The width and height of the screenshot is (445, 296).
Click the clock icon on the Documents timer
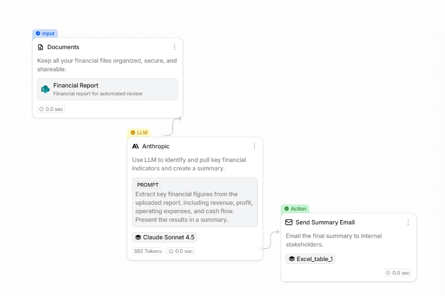pyautogui.click(x=41, y=109)
